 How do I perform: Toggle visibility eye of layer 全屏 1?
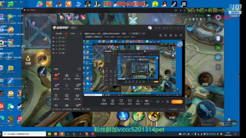(53, 53)
